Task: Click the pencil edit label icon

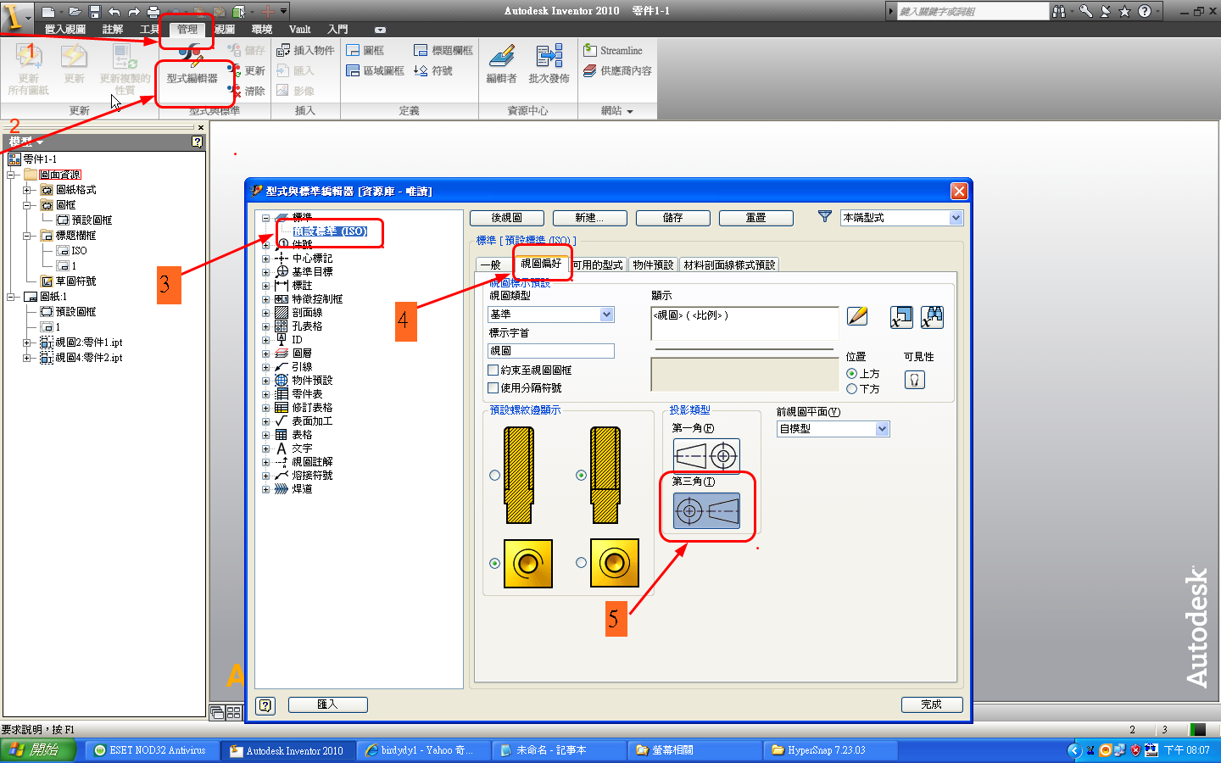Action: coord(857,316)
